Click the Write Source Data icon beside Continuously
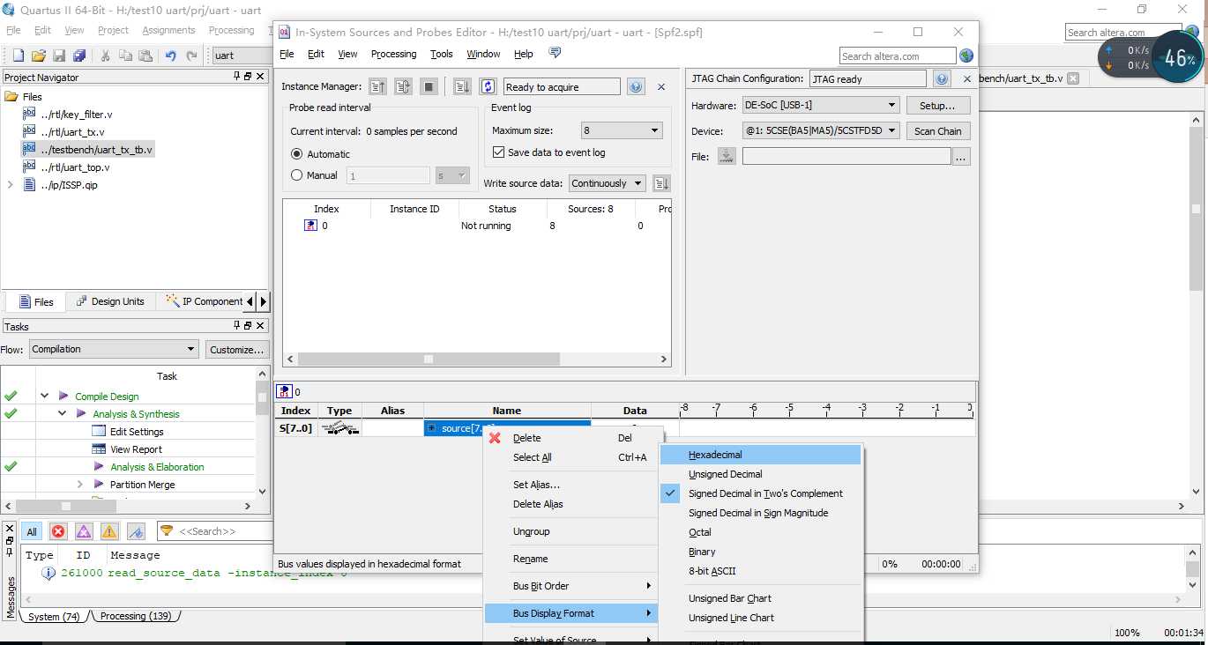Screen dimensions: 1208x645 [x=661, y=183]
